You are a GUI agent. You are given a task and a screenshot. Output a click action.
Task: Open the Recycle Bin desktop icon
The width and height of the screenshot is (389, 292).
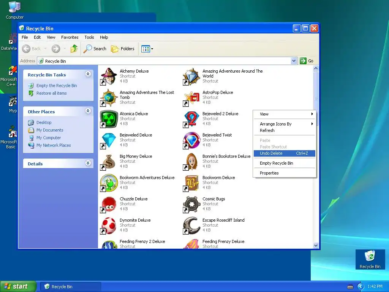coord(370,260)
